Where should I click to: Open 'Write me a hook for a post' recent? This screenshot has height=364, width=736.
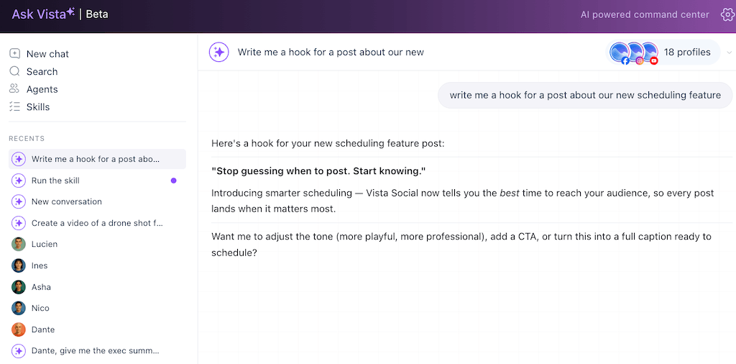coord(97,159)
